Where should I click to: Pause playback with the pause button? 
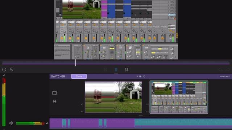coord(116,70)
